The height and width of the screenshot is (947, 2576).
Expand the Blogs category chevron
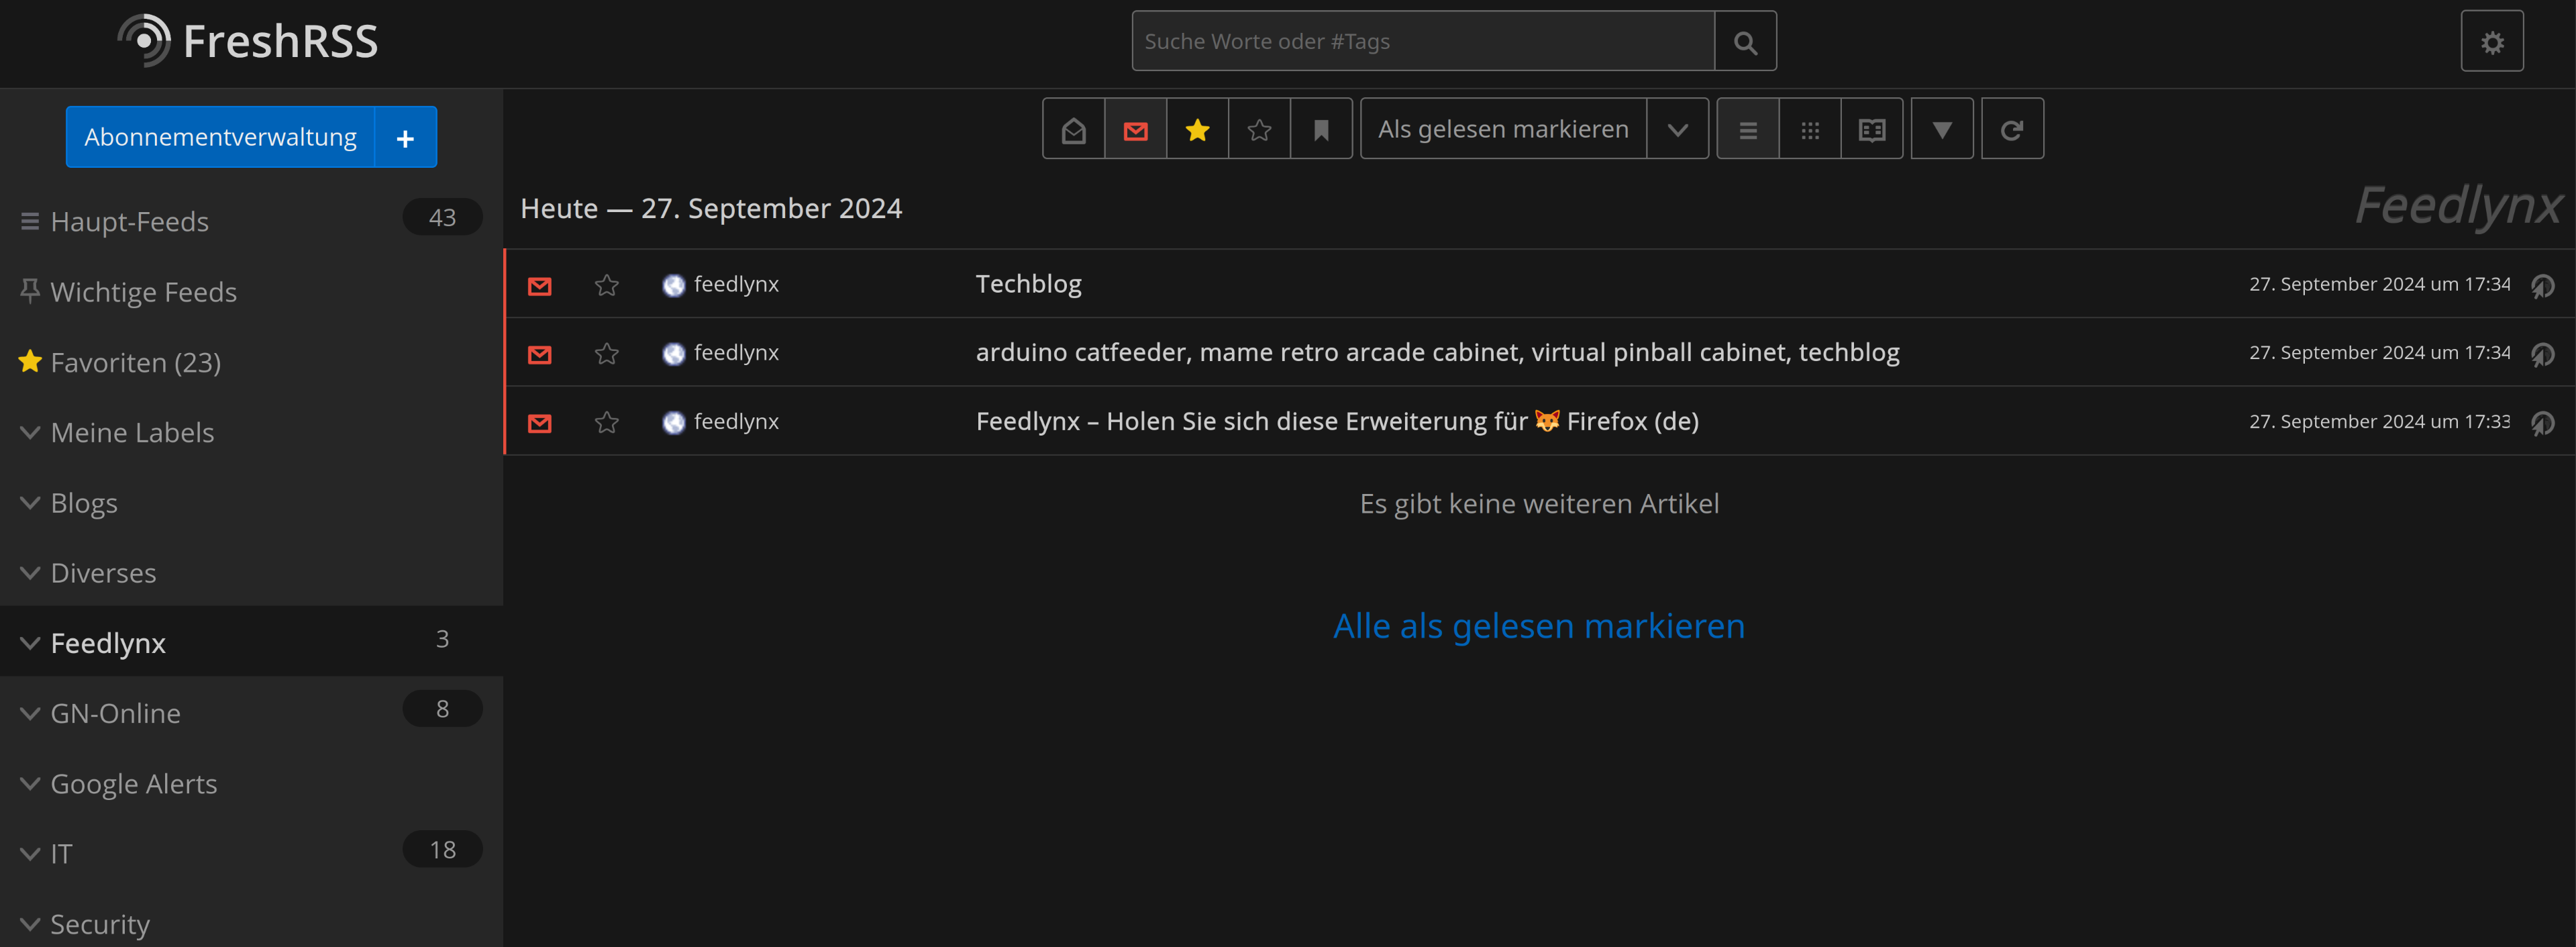tap(30, 502)
